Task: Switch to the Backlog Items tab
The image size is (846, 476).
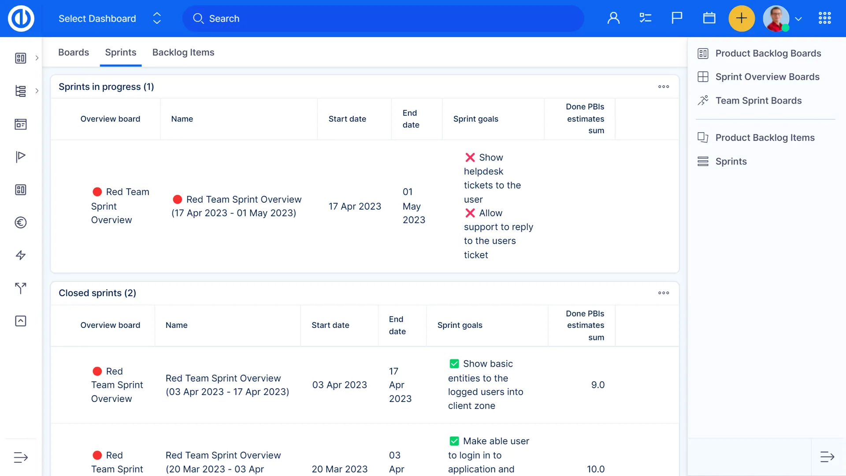Action: click(183, 52)
